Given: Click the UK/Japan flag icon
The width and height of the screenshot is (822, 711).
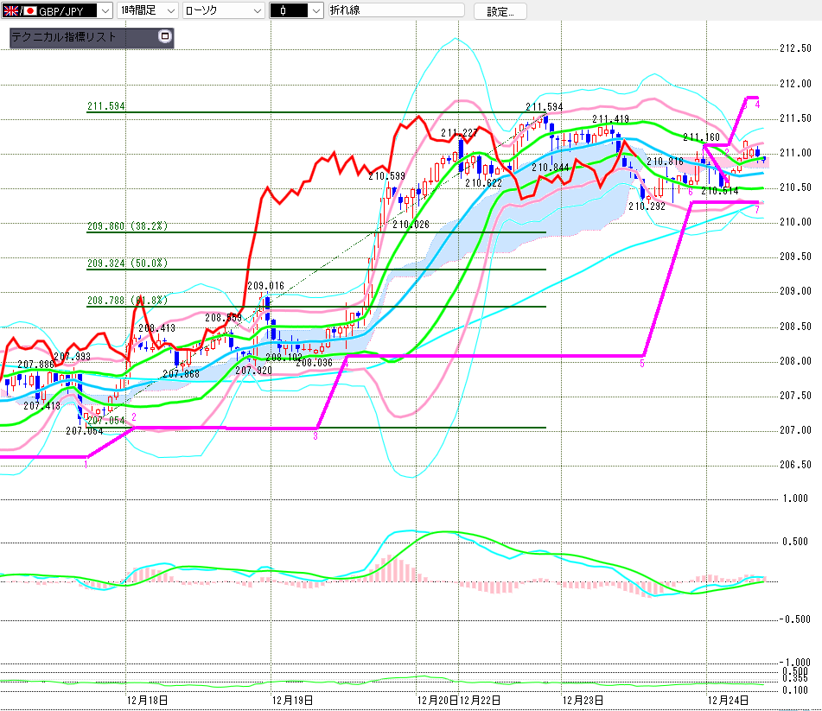Looking at the screenshot, I should point(14,11).
